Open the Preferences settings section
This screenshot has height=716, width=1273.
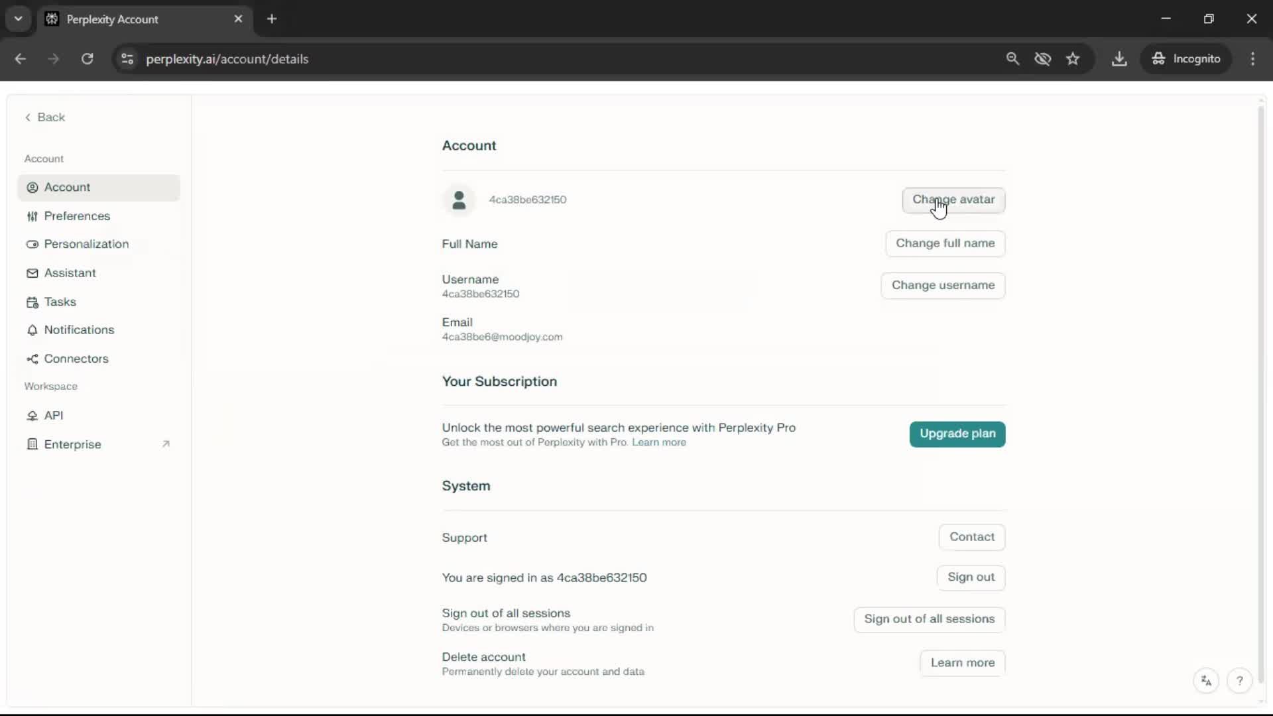tap(77, 216)
